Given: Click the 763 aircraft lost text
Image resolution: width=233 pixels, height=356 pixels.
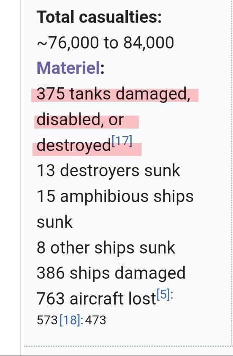Looking at the screenshot, I should point(96,299).
